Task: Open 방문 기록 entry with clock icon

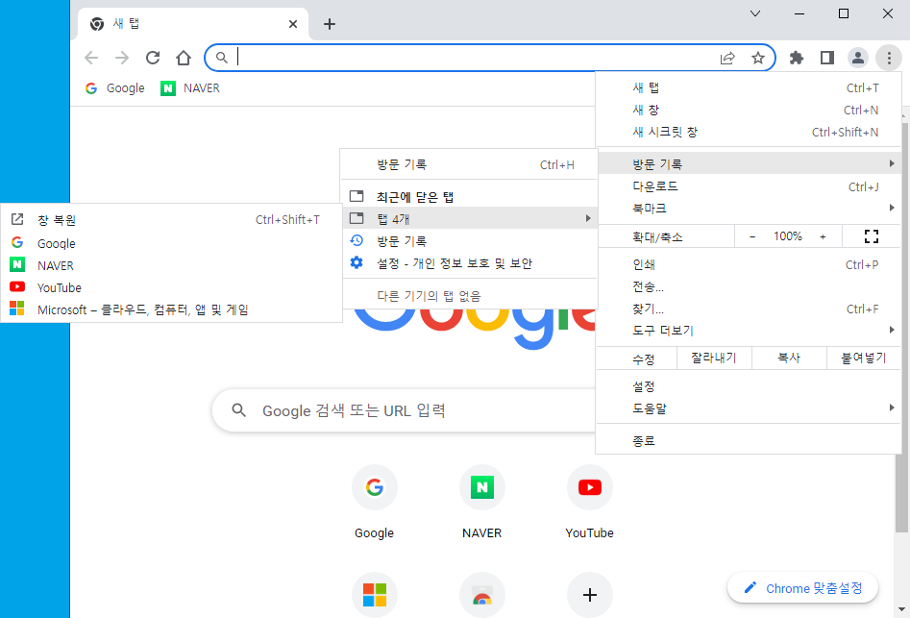Action: click(469, 241)
